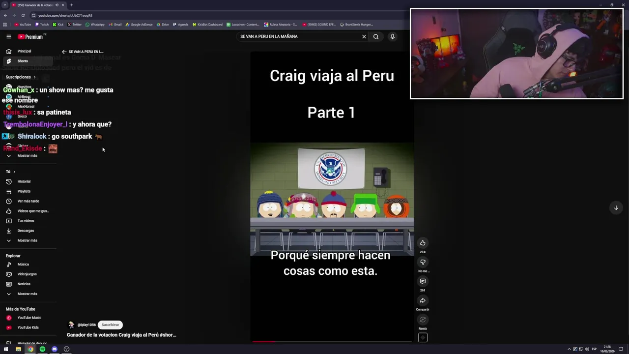
Task: Open a new browser tab
Action: [x=72, y=5]
